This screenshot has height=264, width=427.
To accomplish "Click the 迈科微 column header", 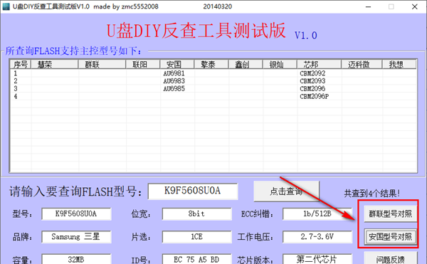I will (x=362, y=64).
